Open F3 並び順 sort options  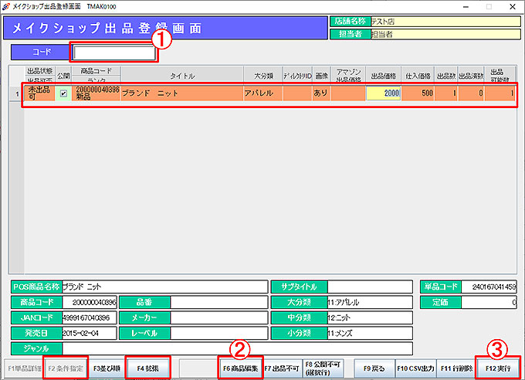(x=107, y=368)
